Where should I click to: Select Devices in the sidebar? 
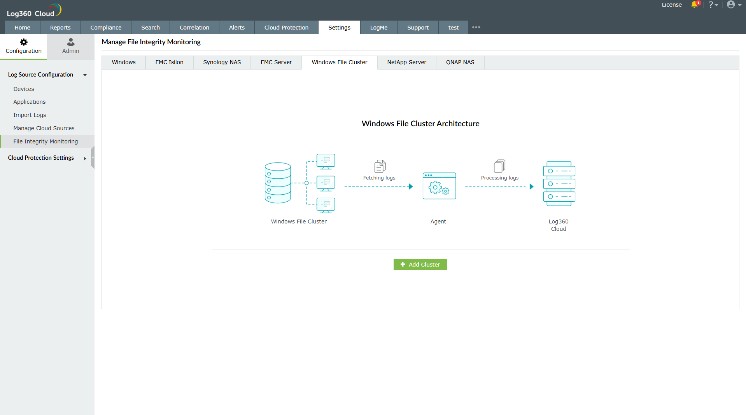(x=23, y=89)
